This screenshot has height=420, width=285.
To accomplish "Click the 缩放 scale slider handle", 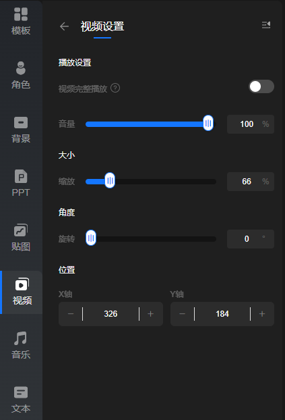I will click(x=110, y=180).
